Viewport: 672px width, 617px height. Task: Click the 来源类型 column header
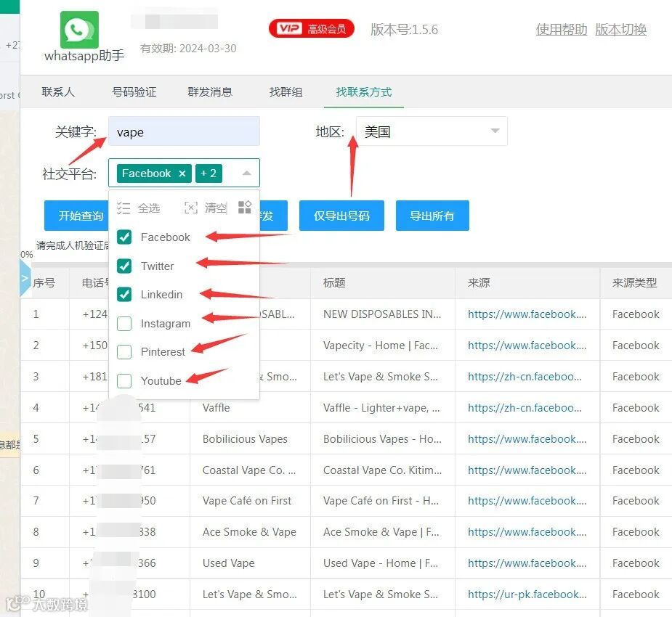tap(634, 282)
